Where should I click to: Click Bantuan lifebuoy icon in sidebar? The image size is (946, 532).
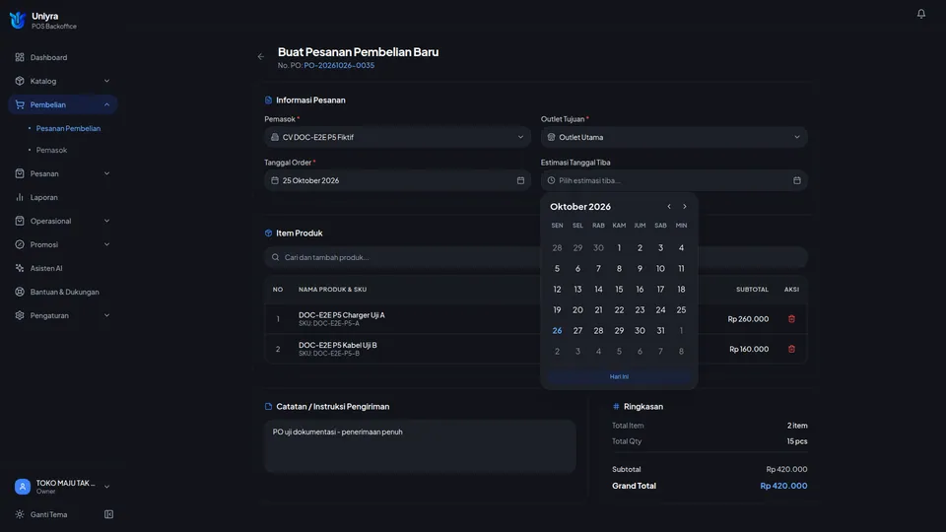point(20,292)
